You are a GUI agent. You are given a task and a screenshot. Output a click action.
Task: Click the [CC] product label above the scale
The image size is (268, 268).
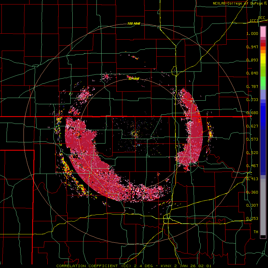click(x=254, y=21)
